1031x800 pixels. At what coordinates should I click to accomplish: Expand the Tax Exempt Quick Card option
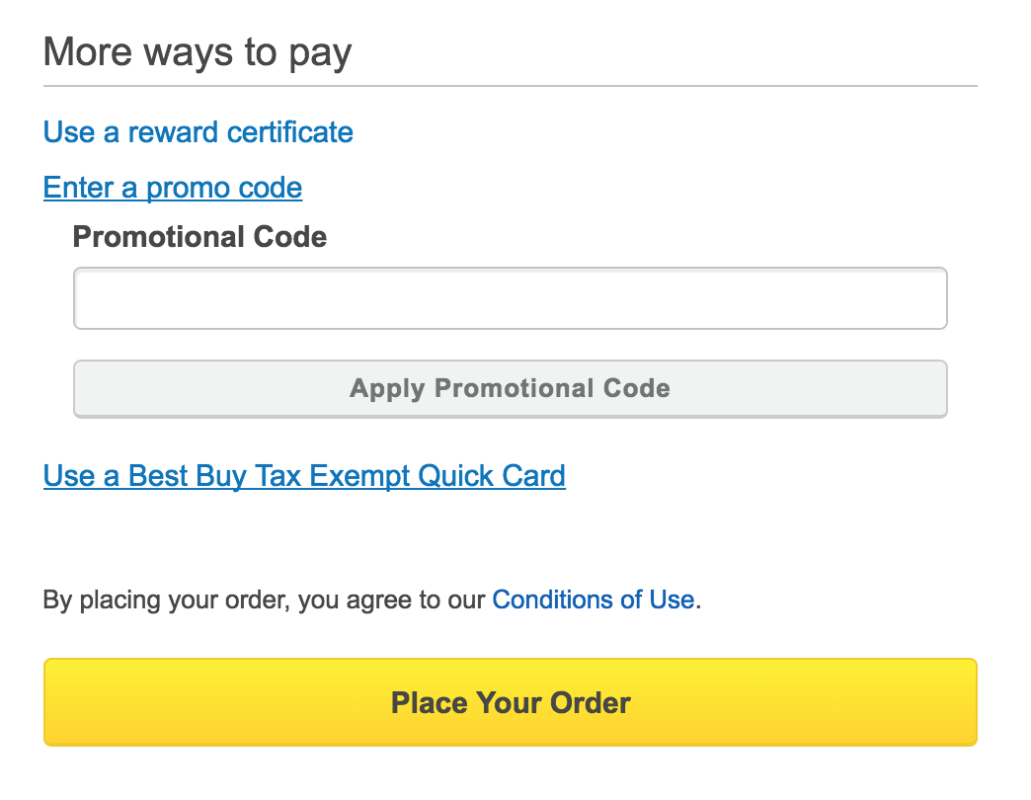(x=304, y=476)
